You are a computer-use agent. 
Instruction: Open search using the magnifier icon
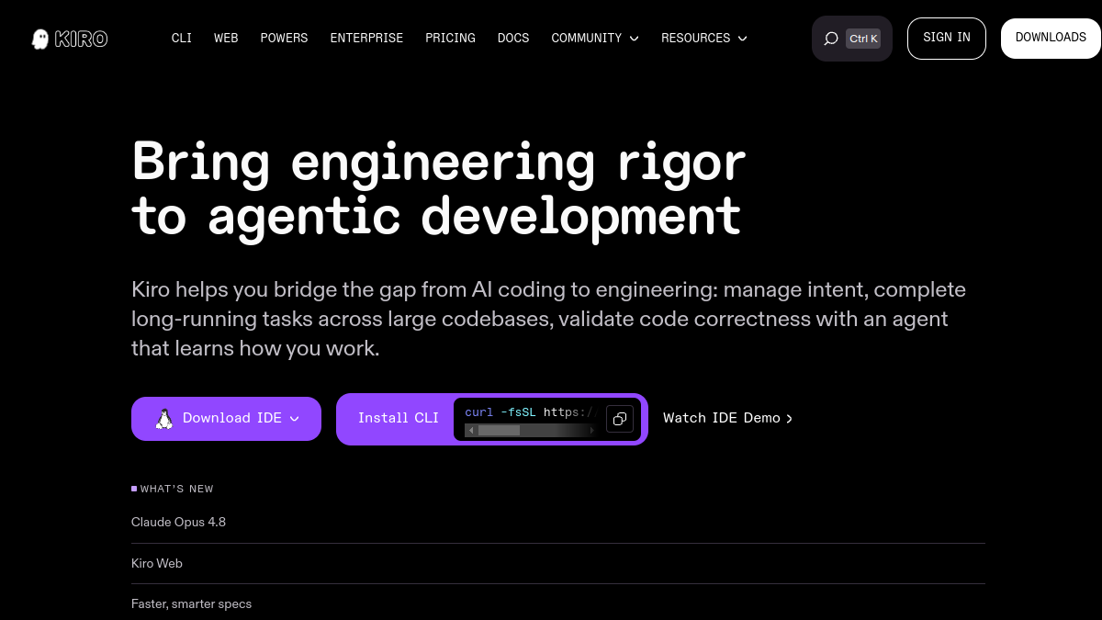click(x=831, y=39)
